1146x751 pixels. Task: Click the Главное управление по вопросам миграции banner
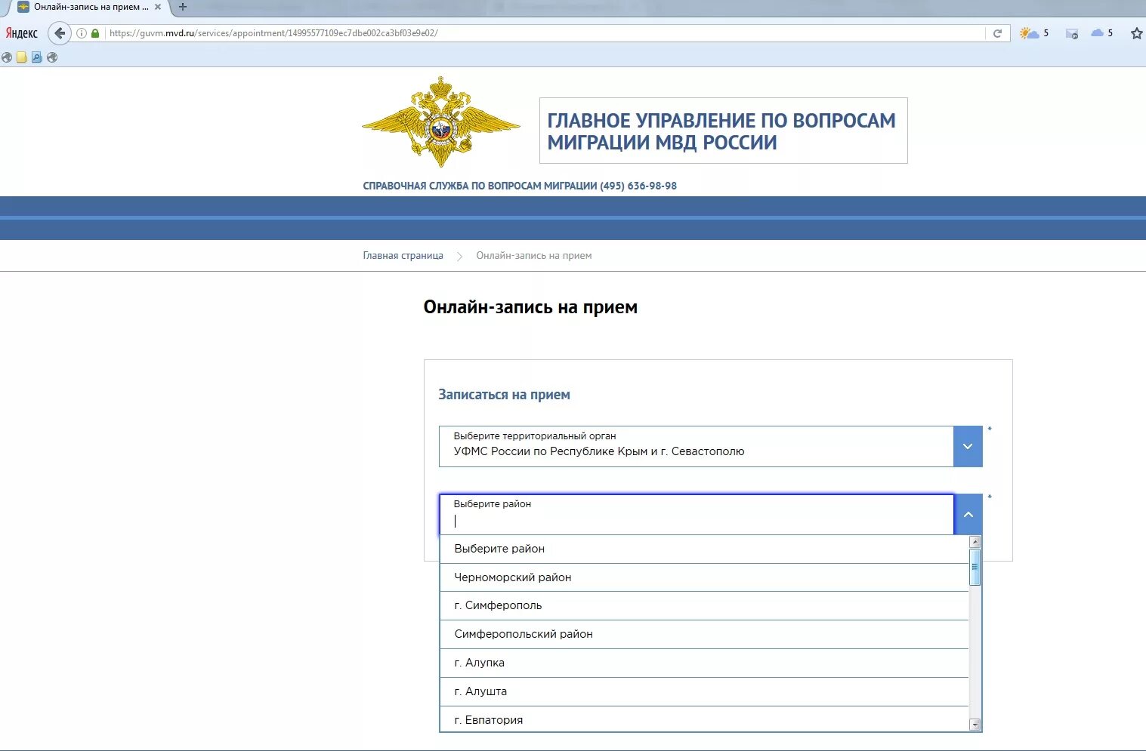click(723, 131)
